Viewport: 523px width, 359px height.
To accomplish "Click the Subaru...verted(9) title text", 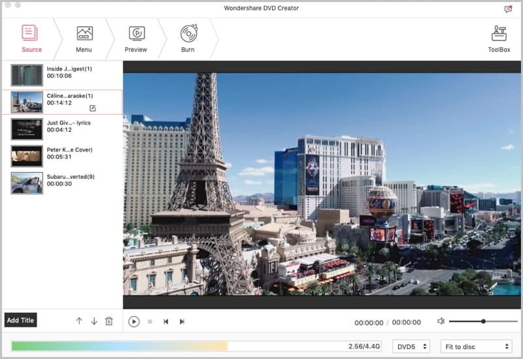I will coord(71,176).
